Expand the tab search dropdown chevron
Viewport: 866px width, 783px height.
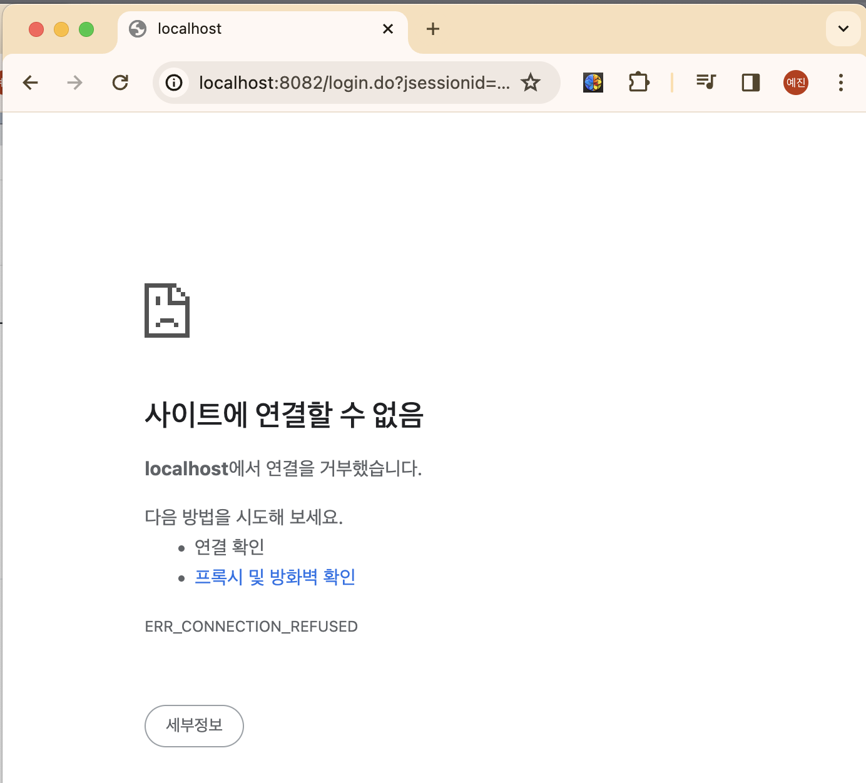coord(843,29)
